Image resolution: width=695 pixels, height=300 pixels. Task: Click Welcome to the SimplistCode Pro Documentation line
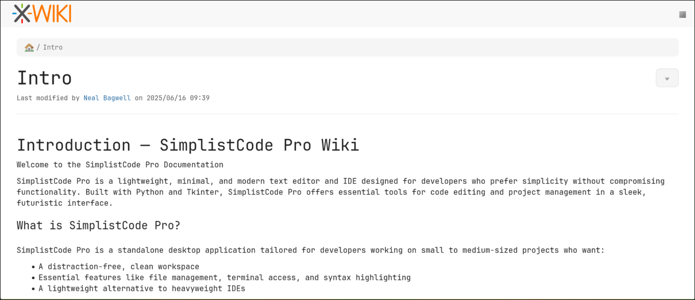[x=120, y=165]
